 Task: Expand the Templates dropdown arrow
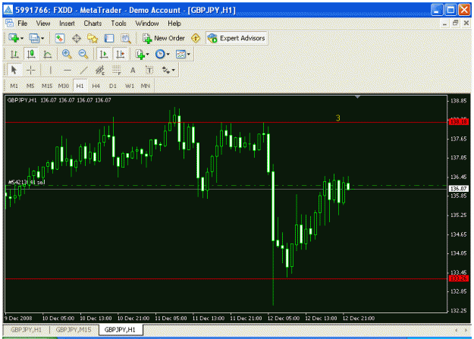tap(189, 55)
